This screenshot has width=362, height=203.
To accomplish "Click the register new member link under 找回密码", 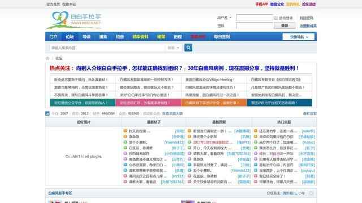I will (x=308, y=26).
